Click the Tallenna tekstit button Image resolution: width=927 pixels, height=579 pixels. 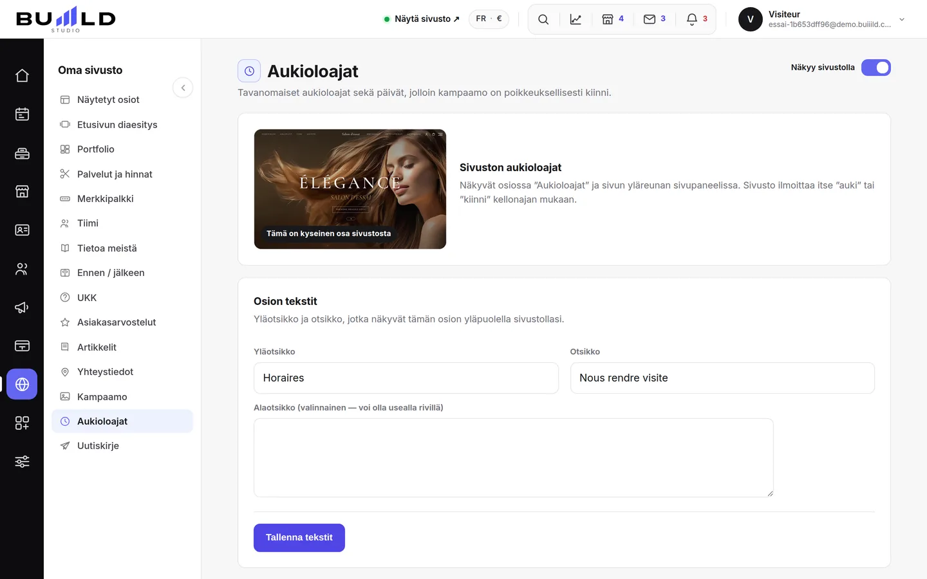click(x=299, y=538)
